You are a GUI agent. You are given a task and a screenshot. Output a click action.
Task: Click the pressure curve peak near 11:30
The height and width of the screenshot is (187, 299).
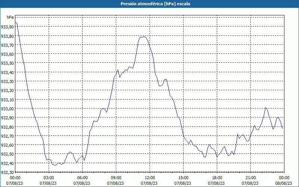point(144,36)
